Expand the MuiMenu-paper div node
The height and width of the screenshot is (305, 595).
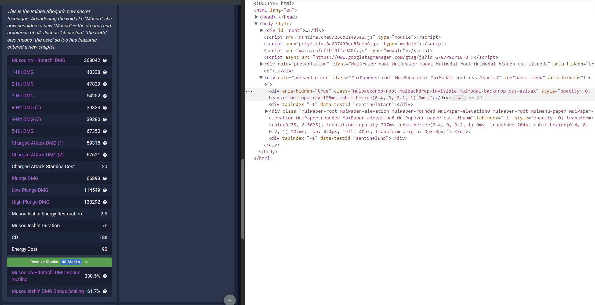[266, 111]
